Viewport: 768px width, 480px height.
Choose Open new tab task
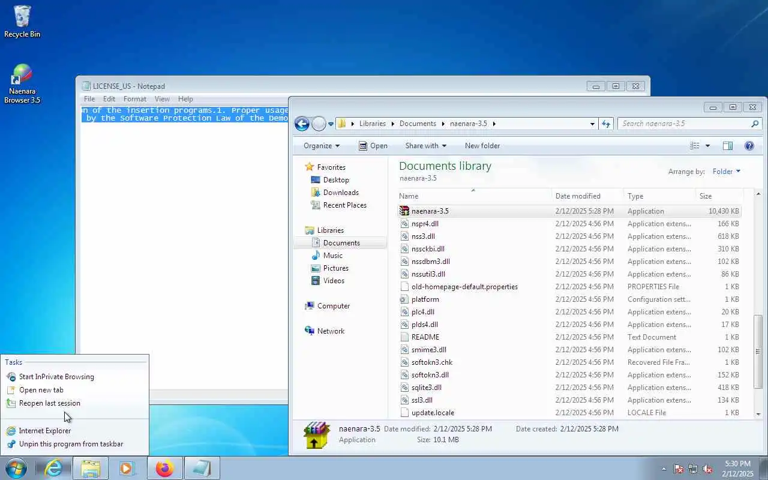pyautogui.click(x=75, y=390)
